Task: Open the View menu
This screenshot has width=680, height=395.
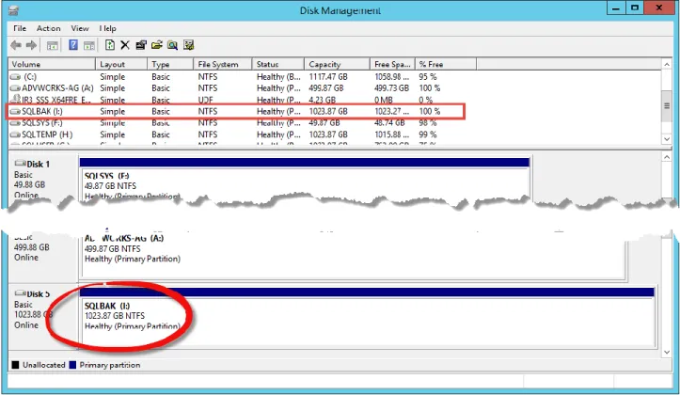Action: [x=80, y=28]
